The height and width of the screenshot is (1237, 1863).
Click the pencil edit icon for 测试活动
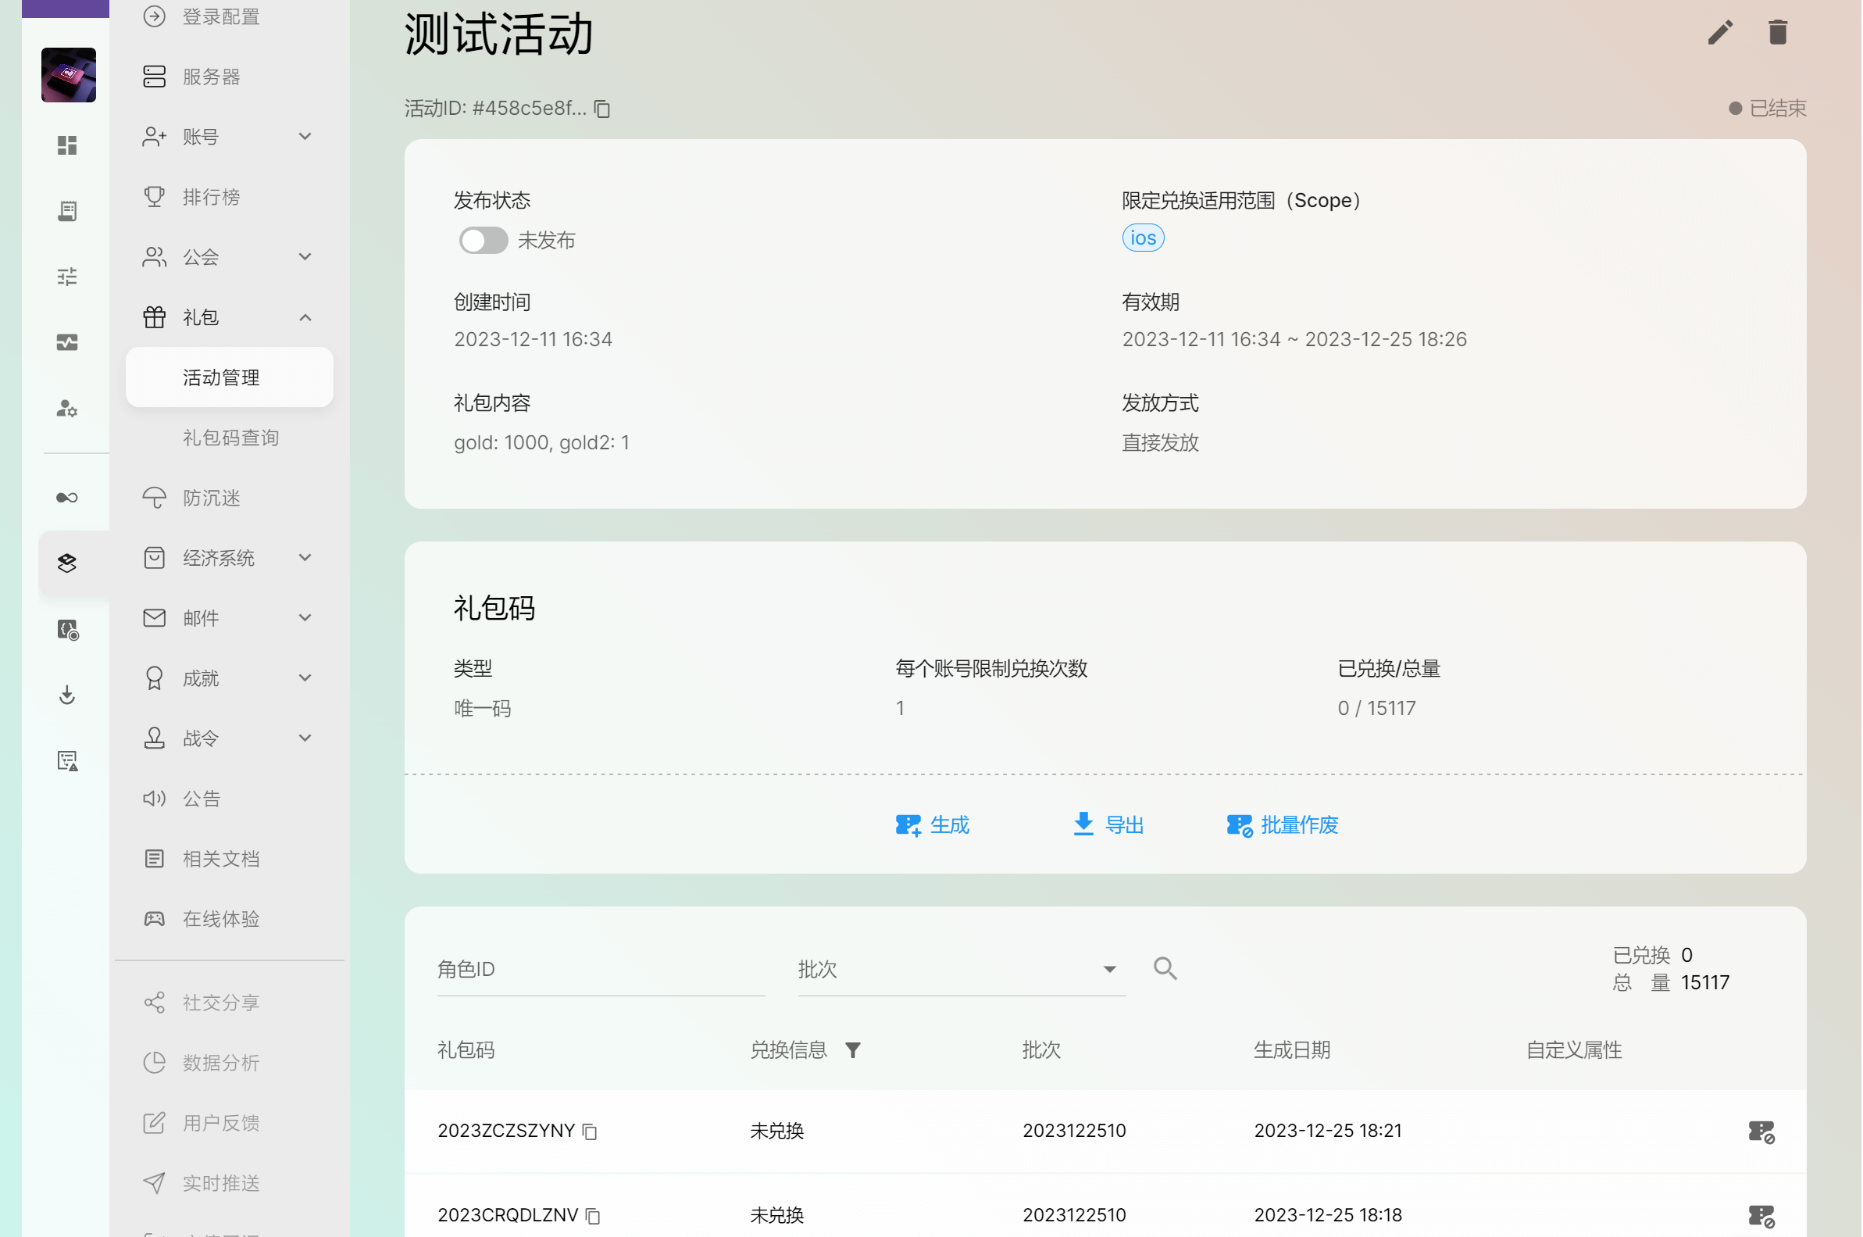click(x=1721, y=33)
